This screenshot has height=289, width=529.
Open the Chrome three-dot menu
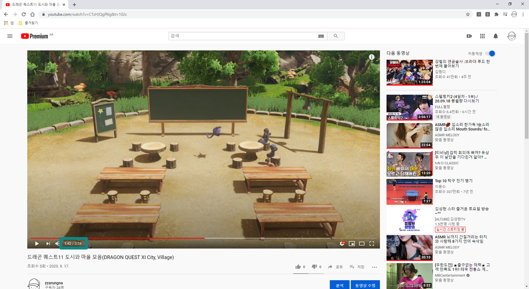tap(523, 14)
